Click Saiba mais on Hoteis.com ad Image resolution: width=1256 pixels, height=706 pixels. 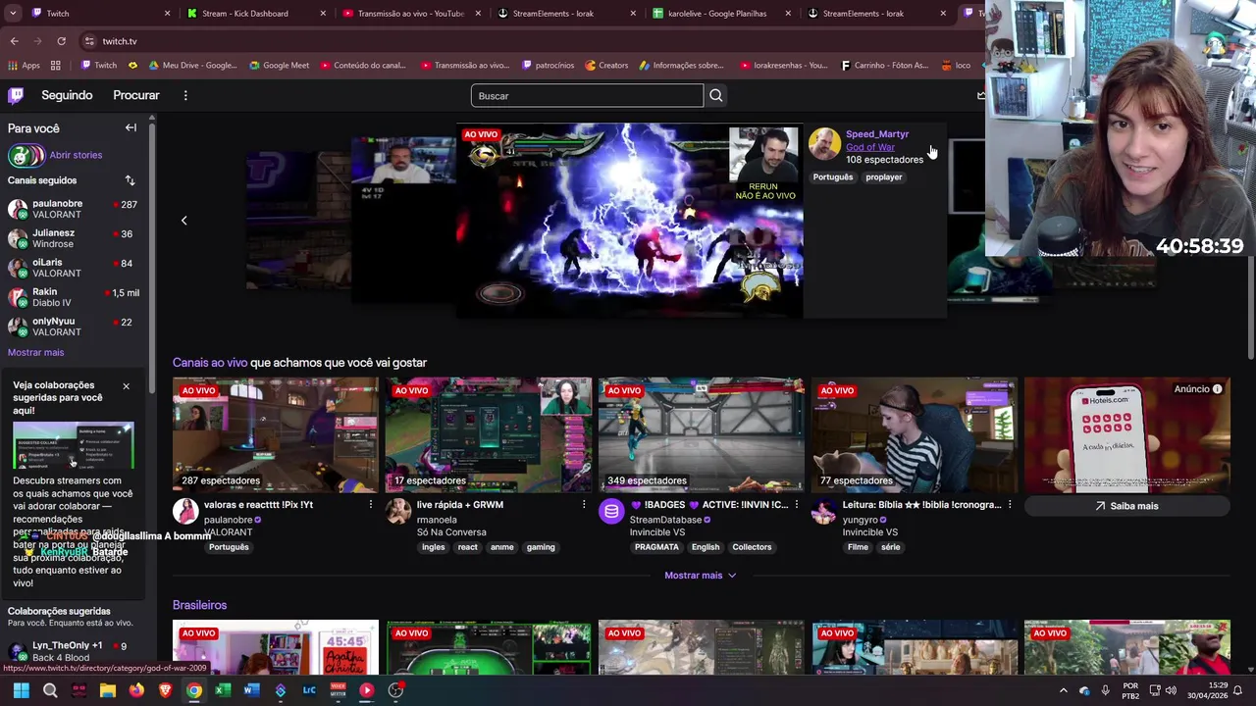(1126, 506)
